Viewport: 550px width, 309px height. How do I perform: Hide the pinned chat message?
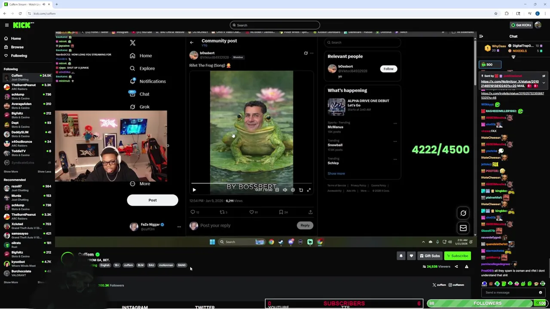point(544,76)
